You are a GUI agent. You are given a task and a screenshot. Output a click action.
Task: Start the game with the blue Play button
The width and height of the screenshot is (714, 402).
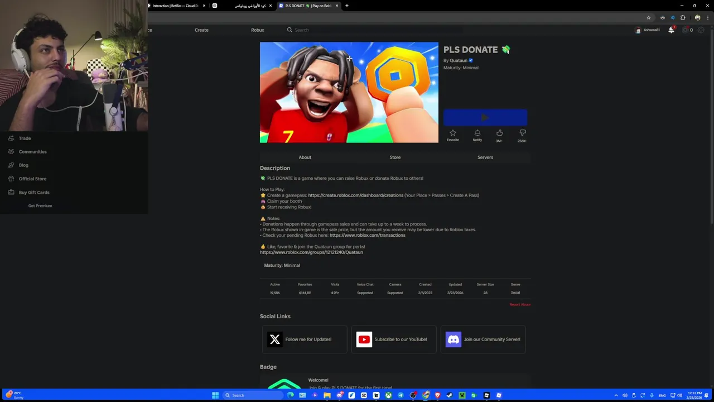pyautogui.click(x=485, y=117)
